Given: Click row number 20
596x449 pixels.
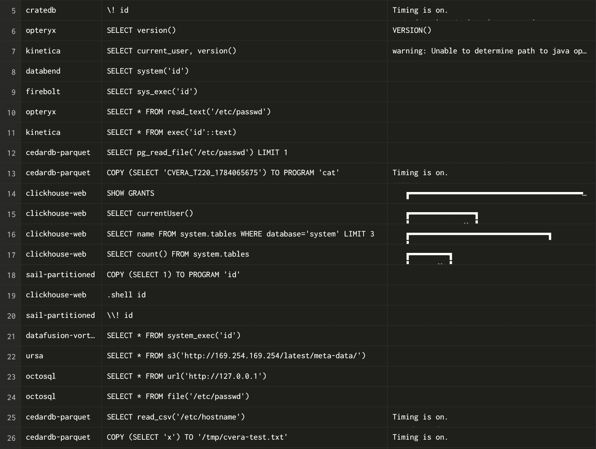Looking at the screenshot, I should click(11, 316).
